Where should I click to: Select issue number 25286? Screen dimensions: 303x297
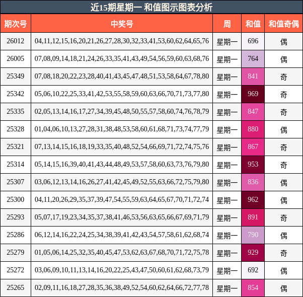pos(16,235)
